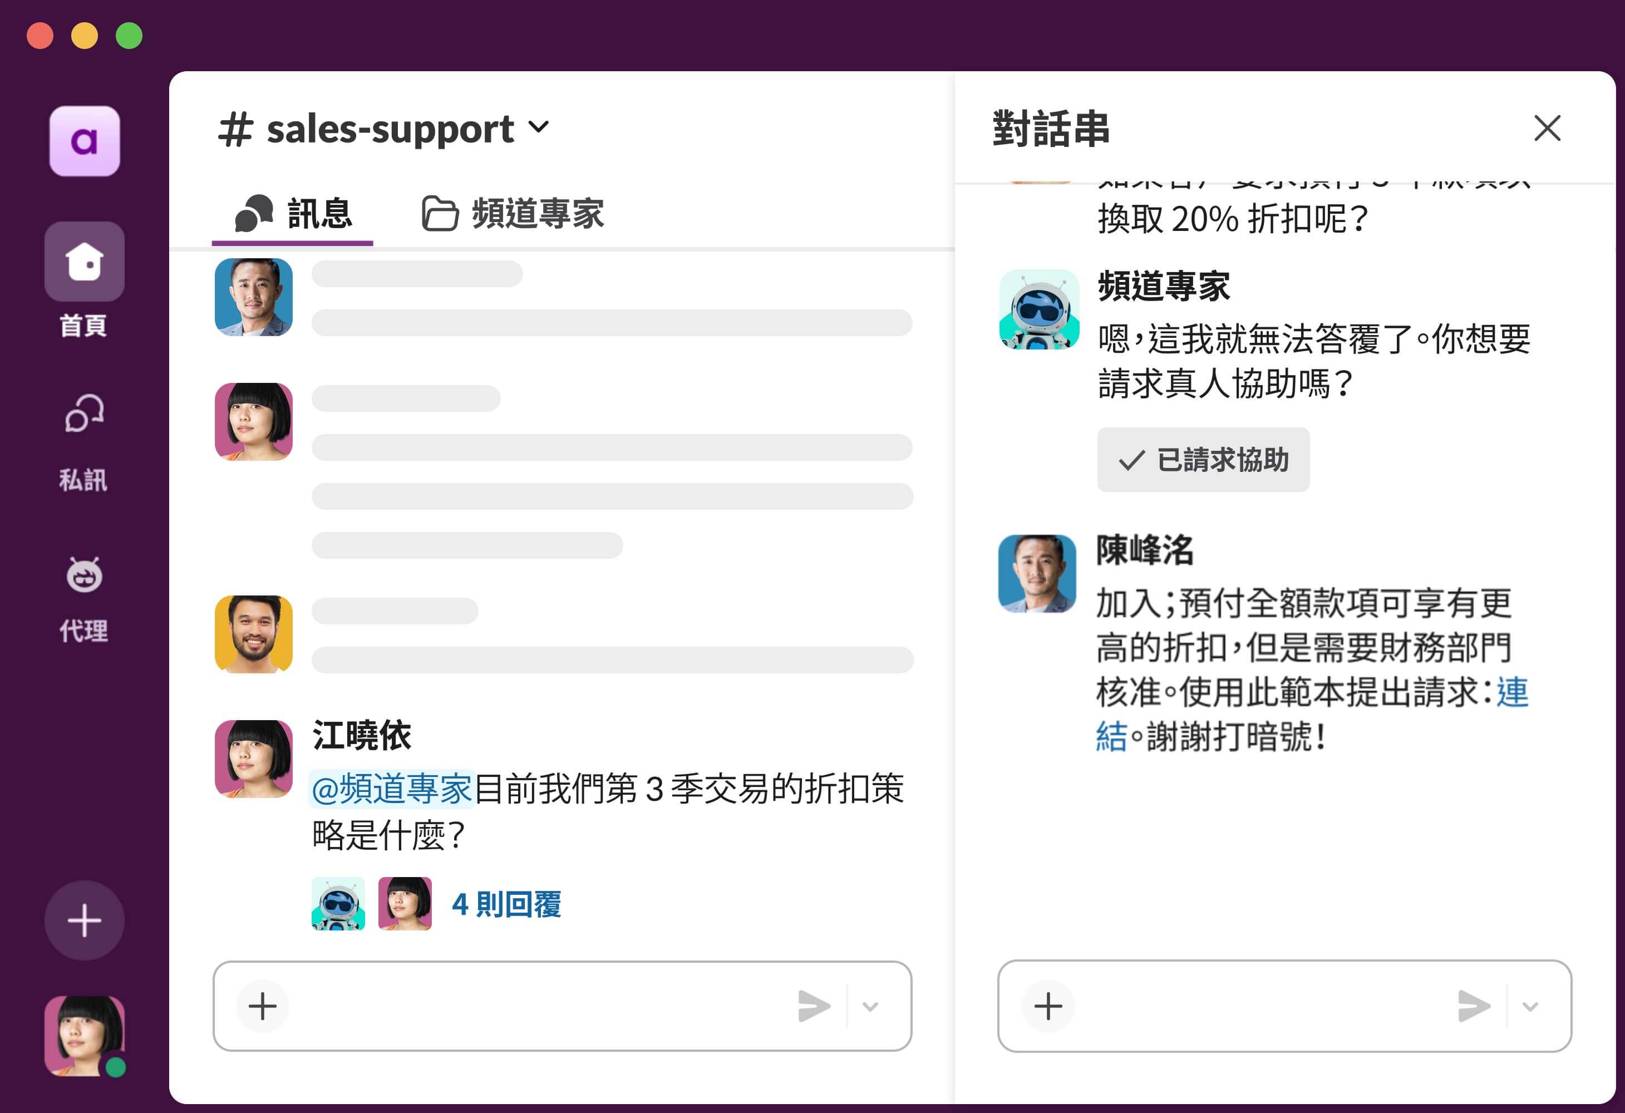Screen dimensions: 1625x1113
Task: Open the send options chevron in the channel composer
Action: [x=871, y=1007]
